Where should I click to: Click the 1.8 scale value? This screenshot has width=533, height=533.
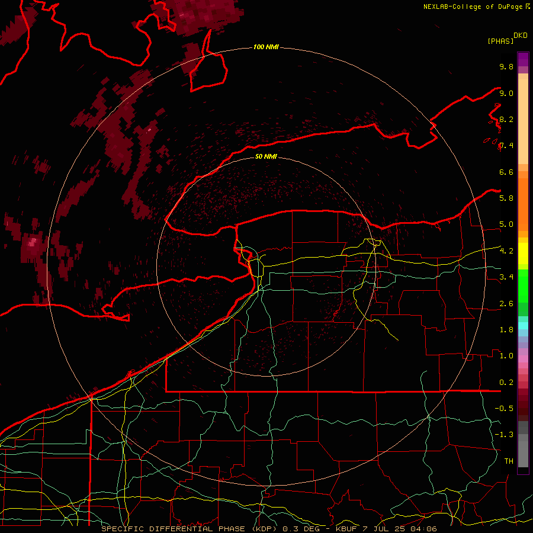coord(506,330)
